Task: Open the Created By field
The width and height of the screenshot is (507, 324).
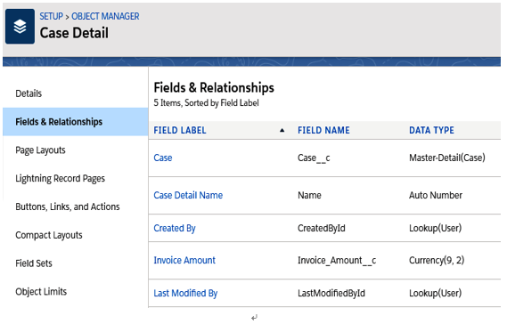Action: 175,229
